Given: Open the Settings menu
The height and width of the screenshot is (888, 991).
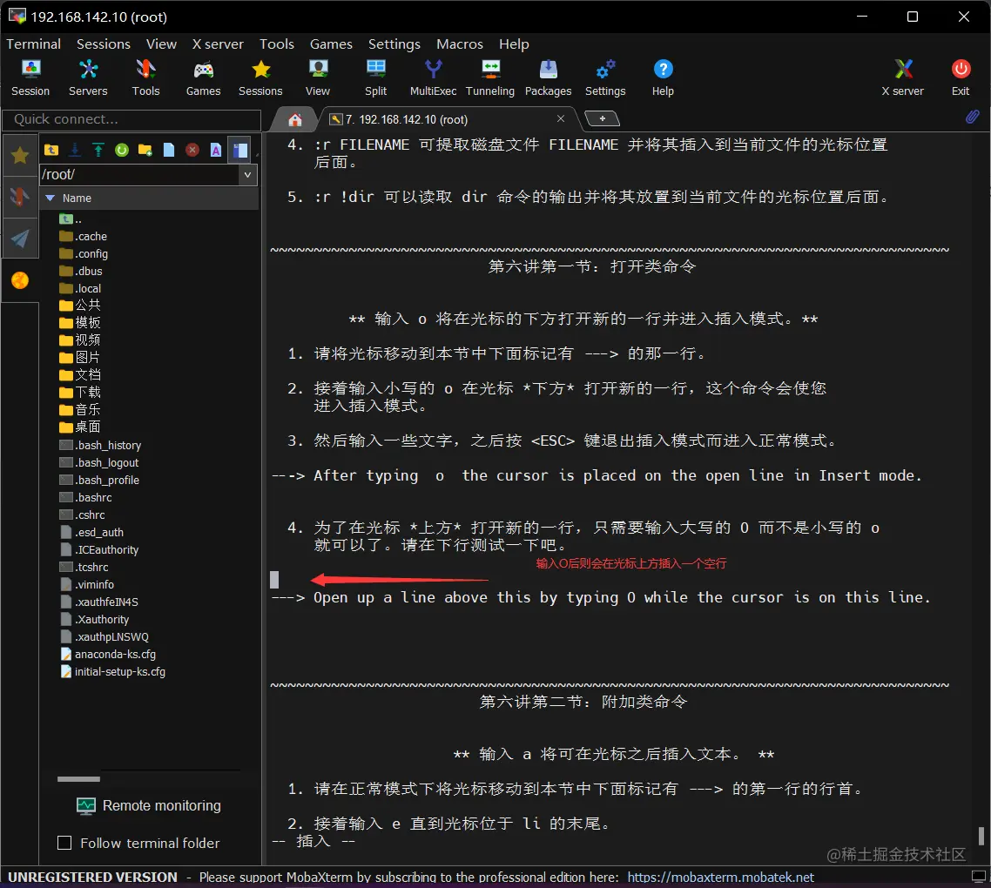Looking at the screenshot, I should [x=394, y=44].
